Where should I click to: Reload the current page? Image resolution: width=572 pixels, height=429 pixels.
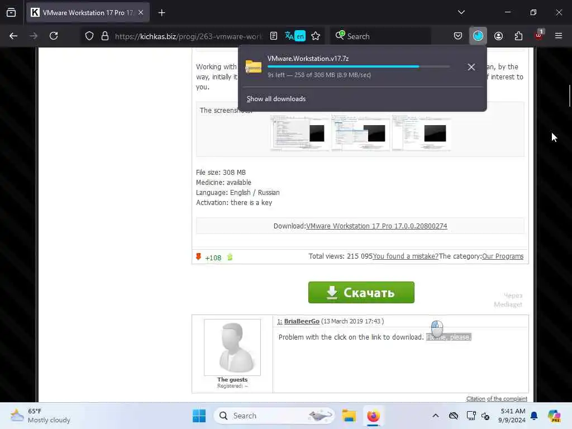(x=54, y=36)
